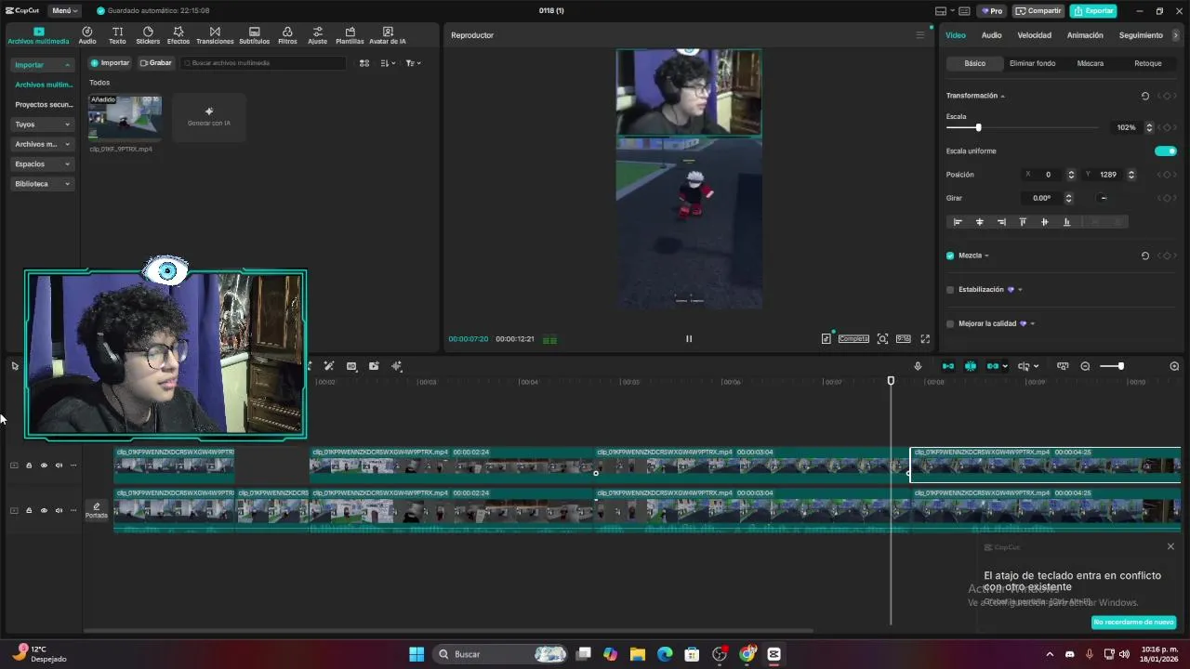Expand the Espacios section

point(43,164)
